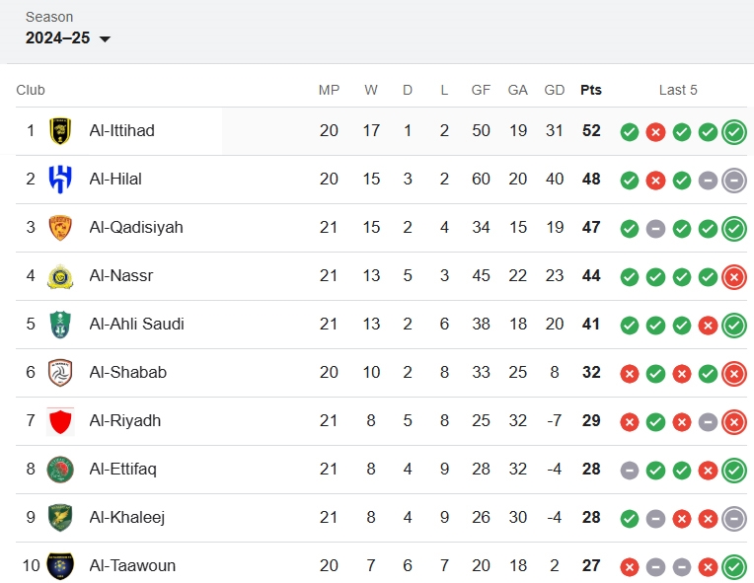Click the Al-Hilal blue logo
The image size is (754, 583).
click(60, 180)
